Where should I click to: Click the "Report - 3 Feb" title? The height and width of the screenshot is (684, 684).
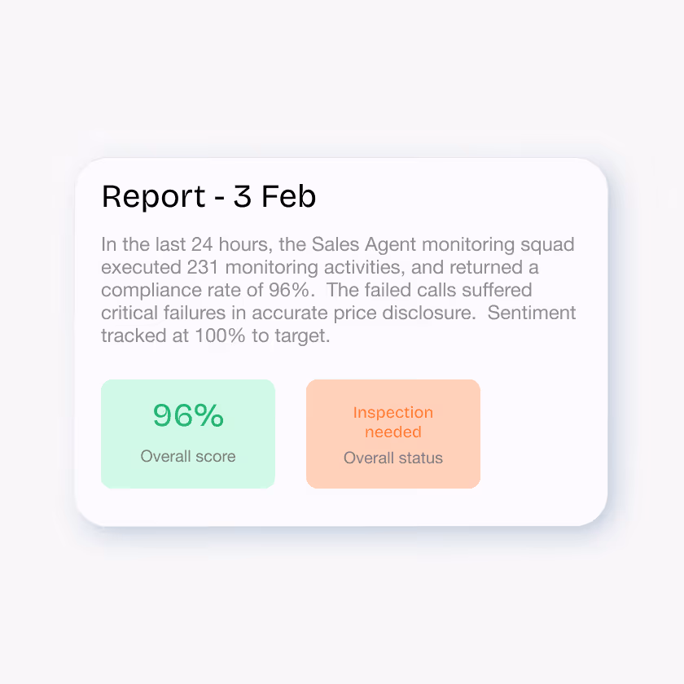pyautogui.click(x=208, y=197)
